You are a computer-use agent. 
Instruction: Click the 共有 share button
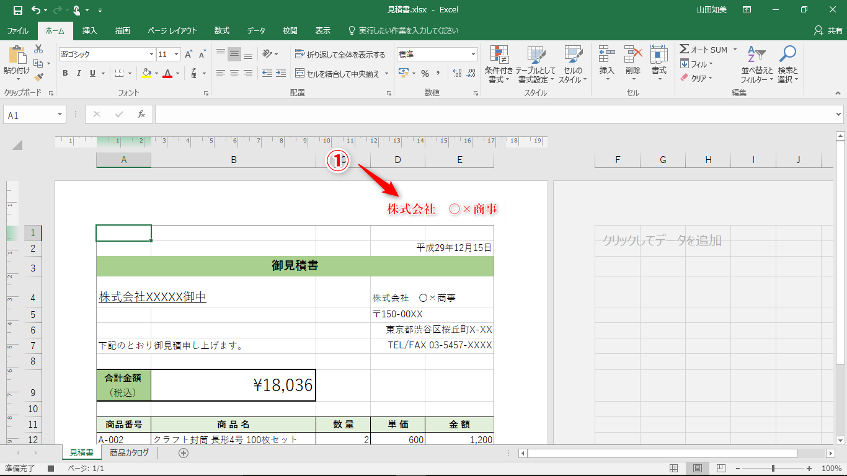[x=828, y=30]
